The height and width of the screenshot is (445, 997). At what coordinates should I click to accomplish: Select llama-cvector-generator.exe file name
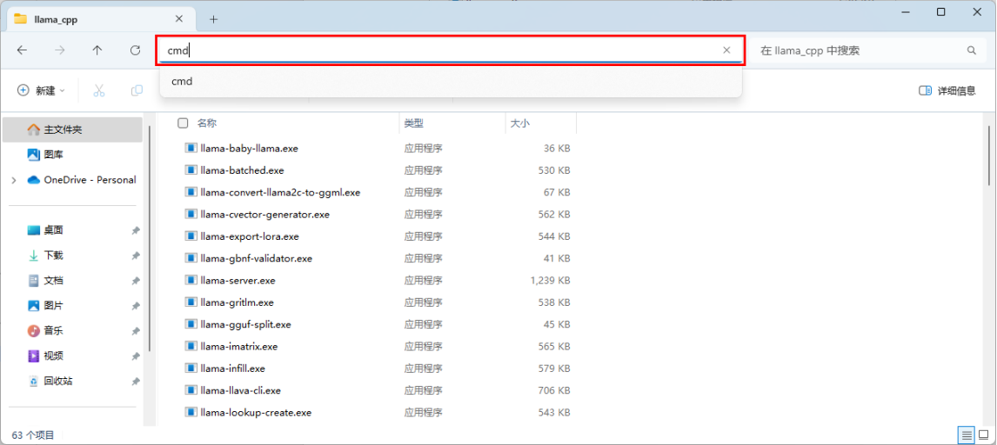coord(265,215)
